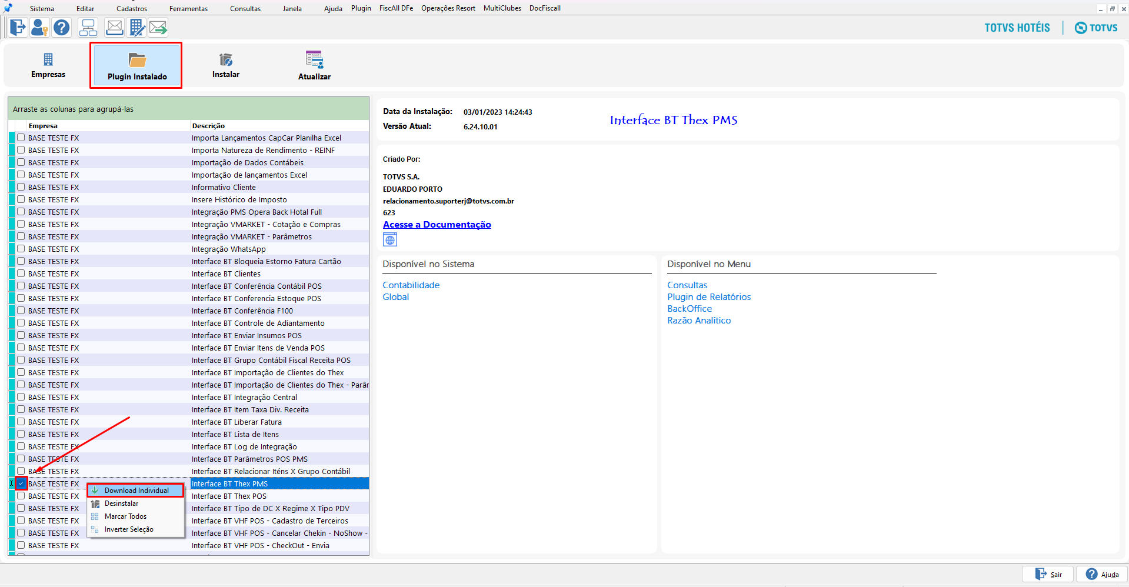The width and height of the screenshot is (1129, 587).
Task: Select the Plugin Instalado tab
Action: point(136,66)
